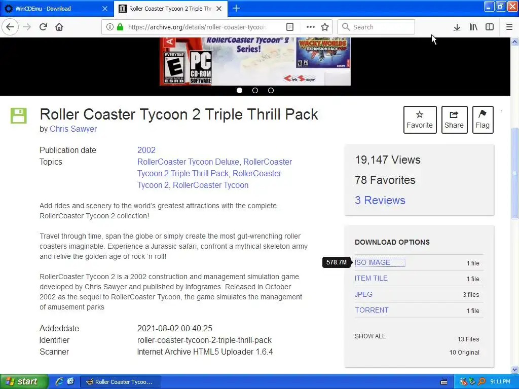Open the Library icon in toolbar
Image resolution: width=519 pixels, height=389 pixels.
point(473,27)
